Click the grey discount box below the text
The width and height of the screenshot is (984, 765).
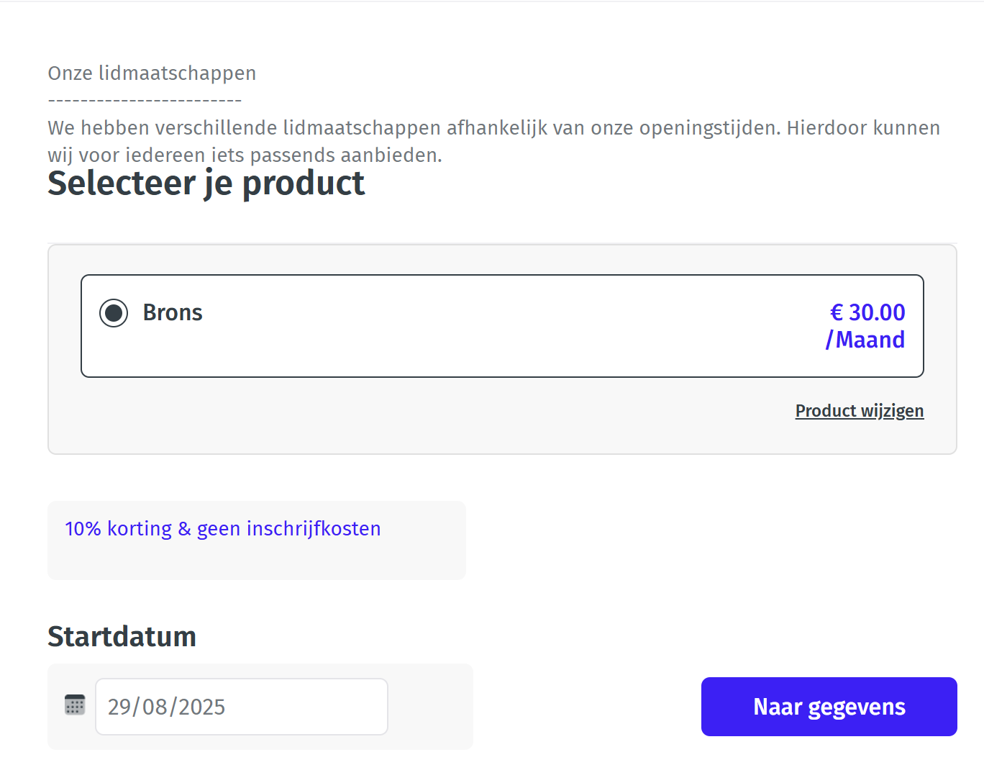[256, 563]
